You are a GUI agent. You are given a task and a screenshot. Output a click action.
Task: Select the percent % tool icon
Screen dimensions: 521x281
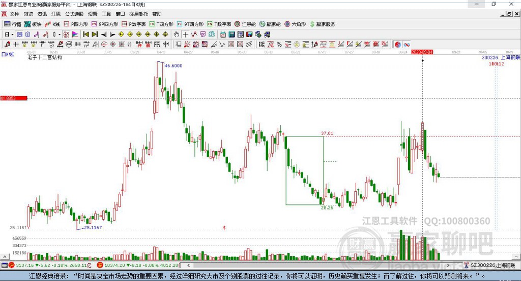tap(279, 45)
